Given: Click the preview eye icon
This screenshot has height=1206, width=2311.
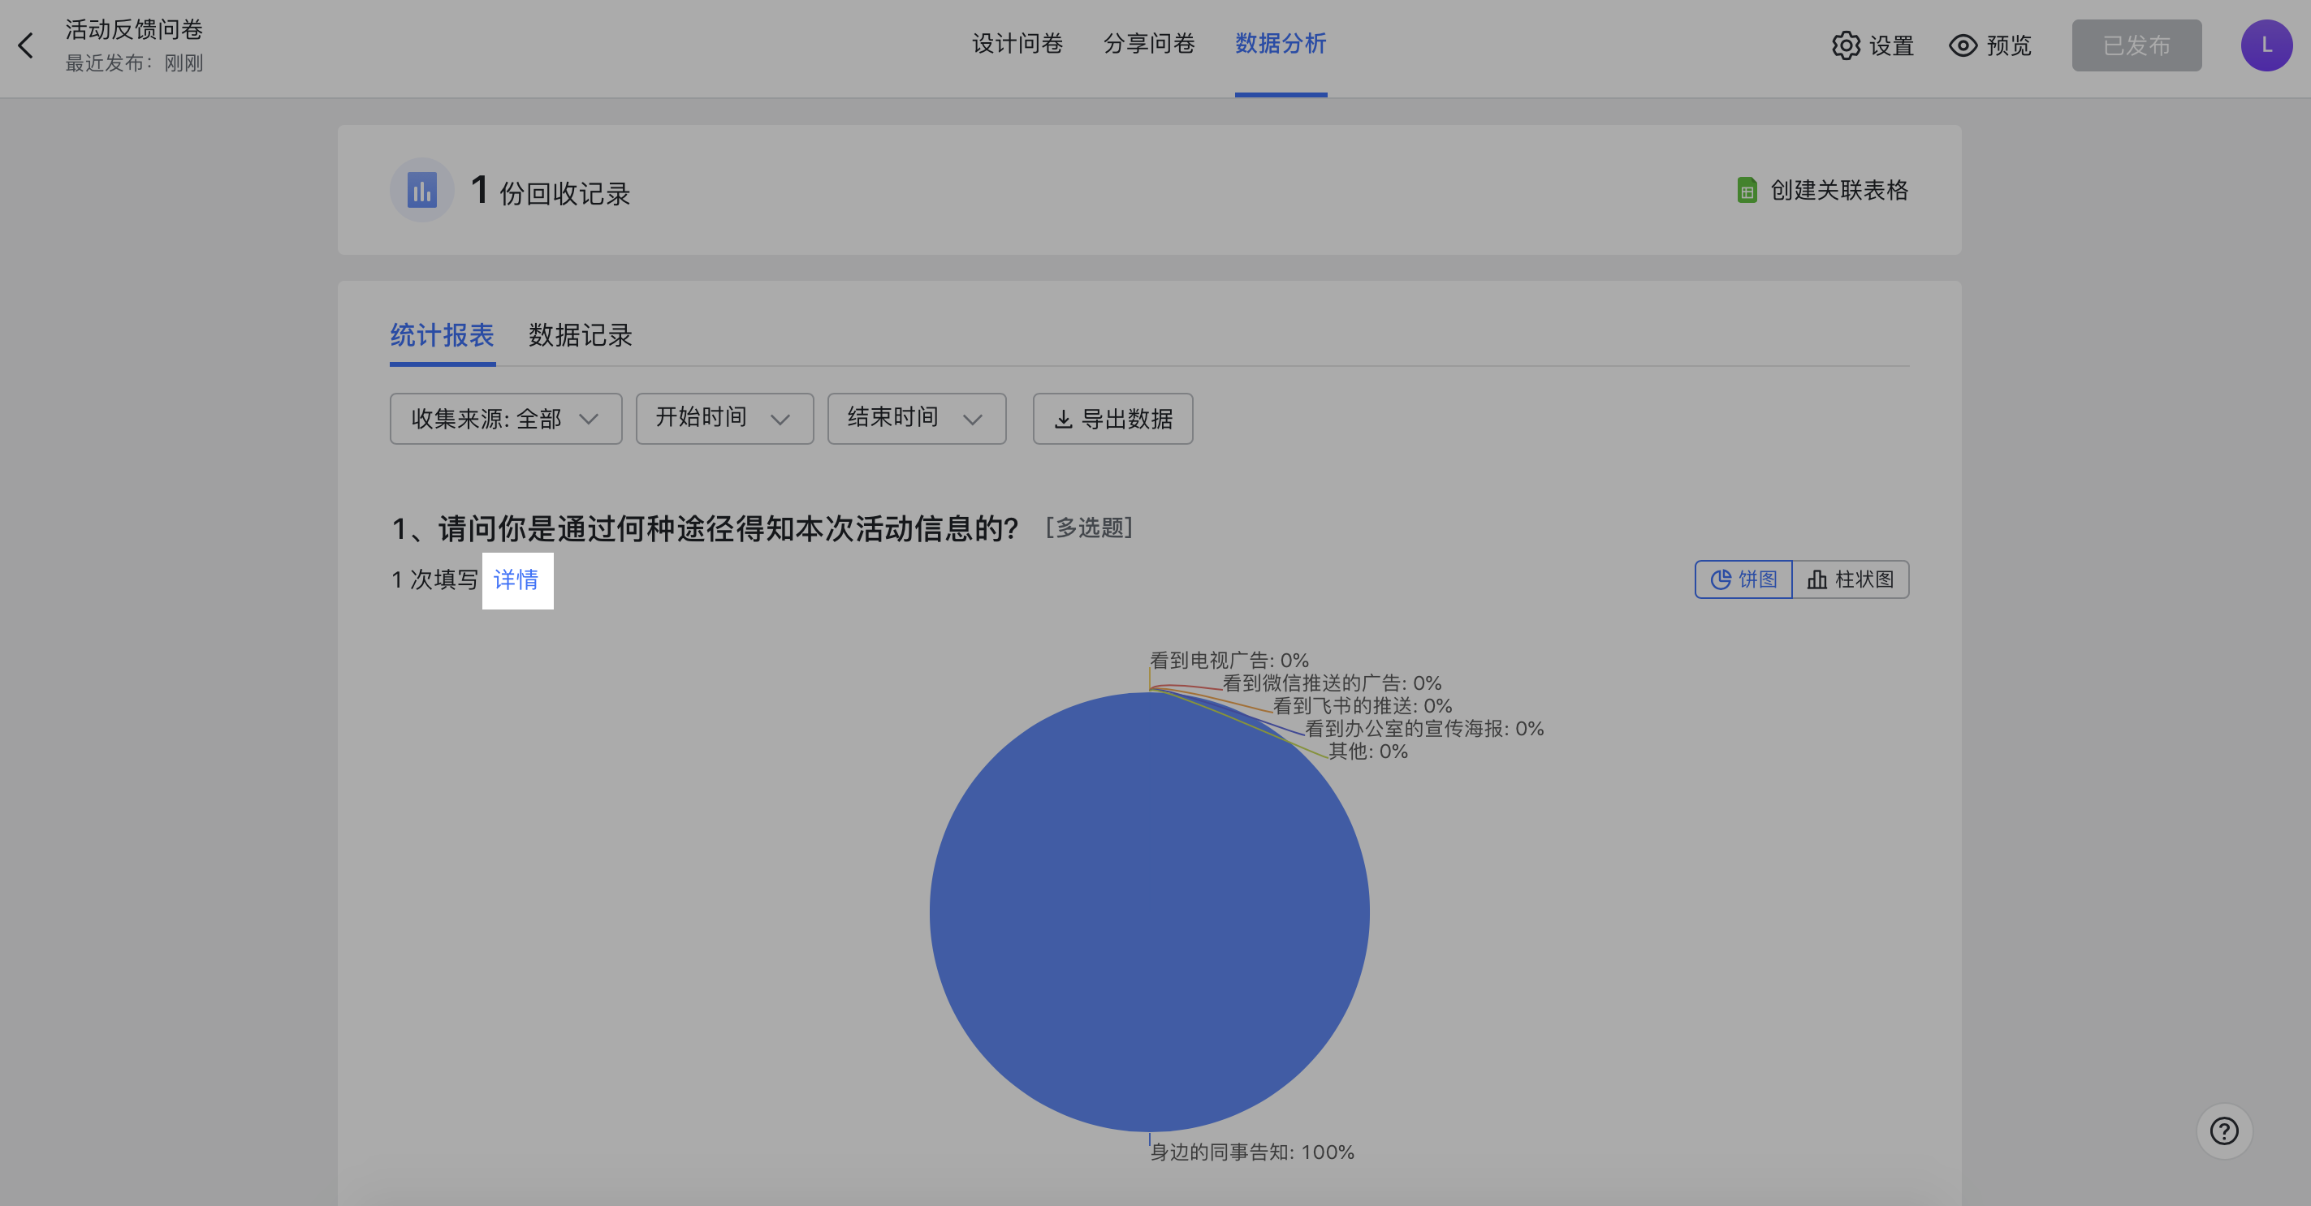Looking at the screenshot, I should (1963, 45).
